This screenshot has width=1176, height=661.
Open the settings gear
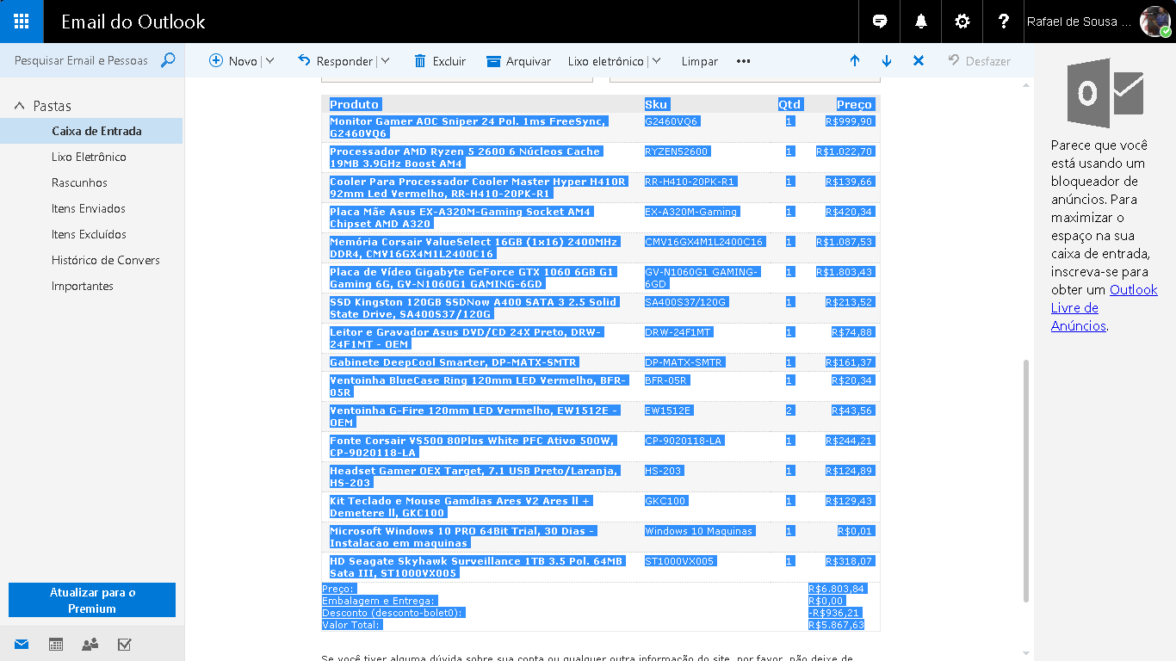click(x=962, y=22)
